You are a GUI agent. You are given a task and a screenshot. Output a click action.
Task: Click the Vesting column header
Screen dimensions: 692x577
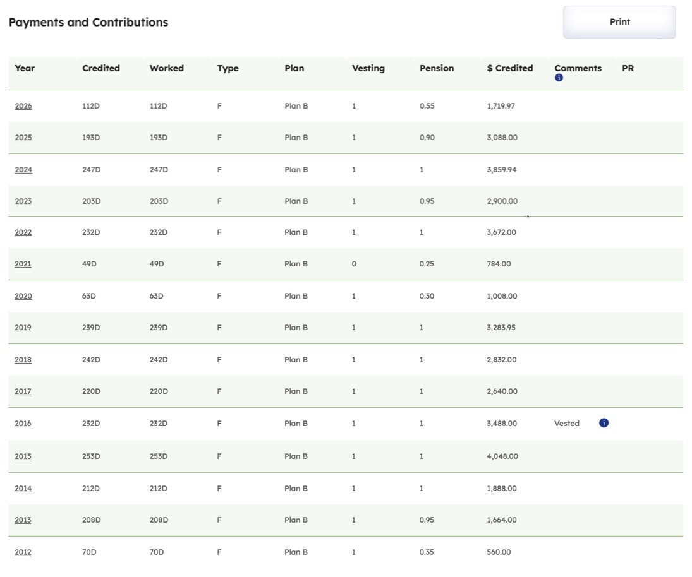click(368, 68)
